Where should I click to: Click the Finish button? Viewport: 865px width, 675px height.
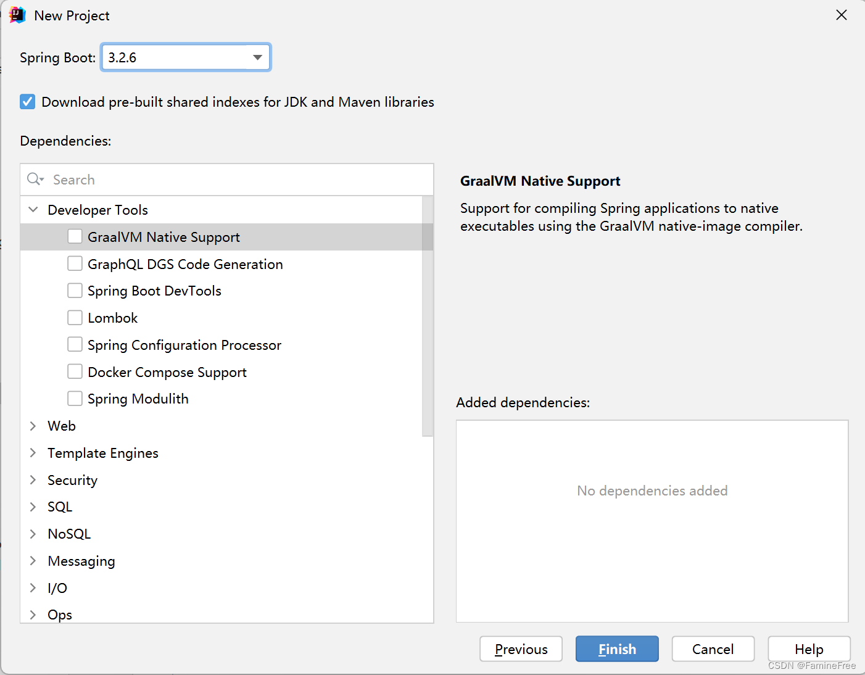point(617,649)
